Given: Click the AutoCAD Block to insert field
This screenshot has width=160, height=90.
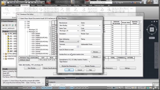Looking at the screenshot, I should [x=75, y=52].
